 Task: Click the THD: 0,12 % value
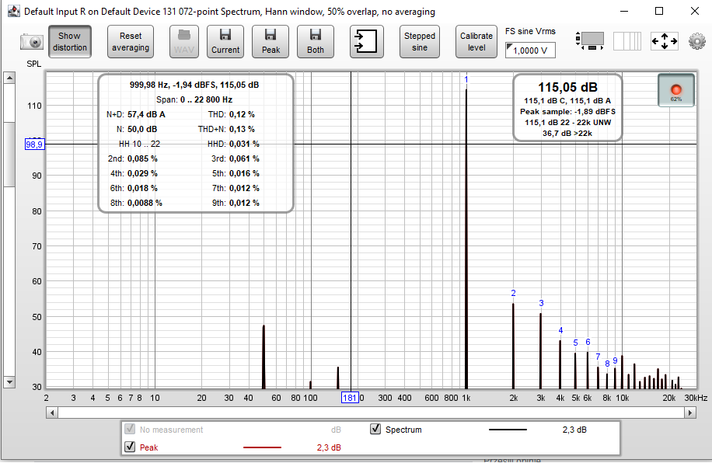[232, 114]
